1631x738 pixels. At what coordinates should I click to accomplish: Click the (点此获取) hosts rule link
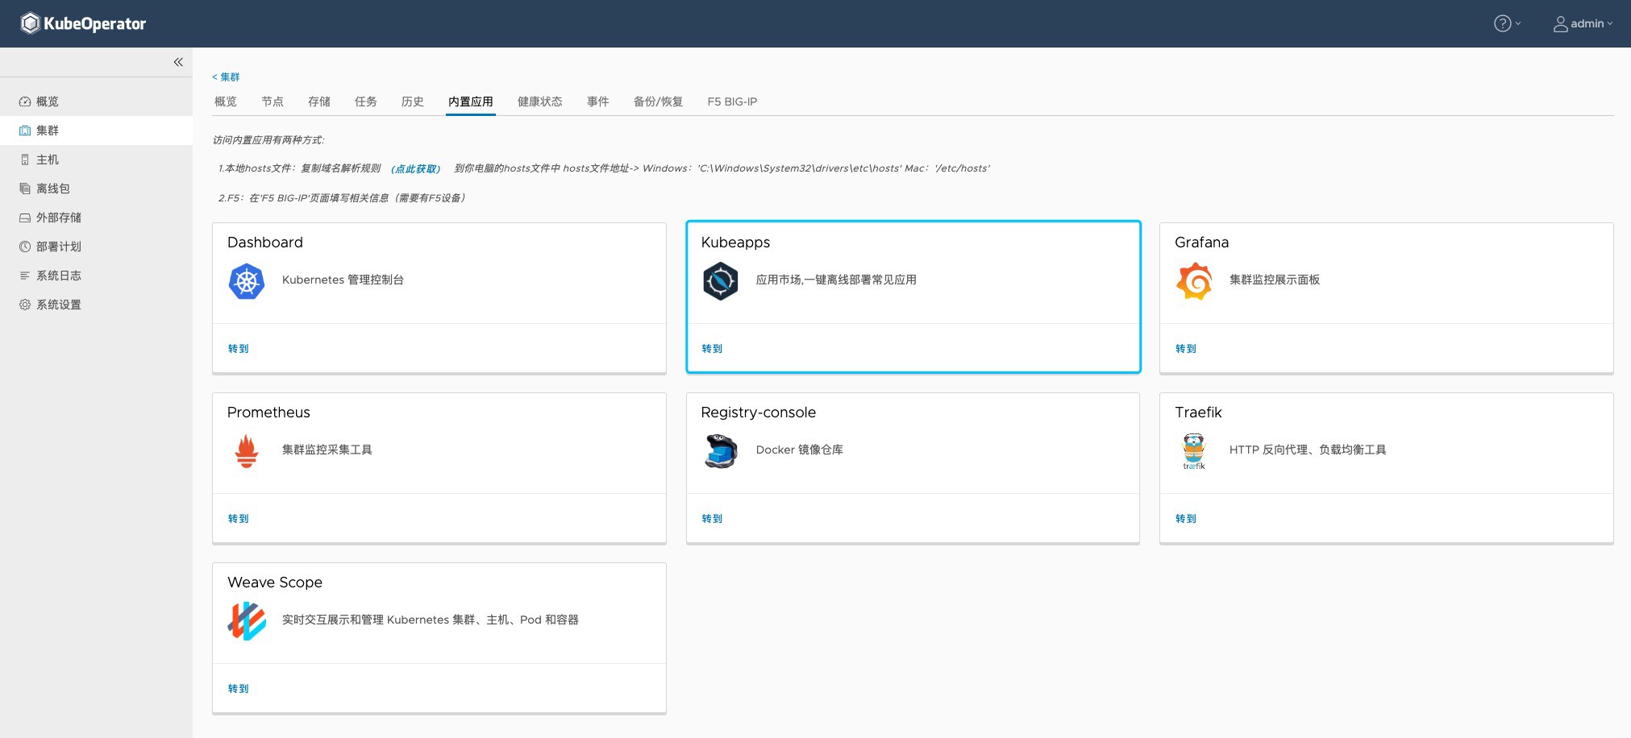416,168
